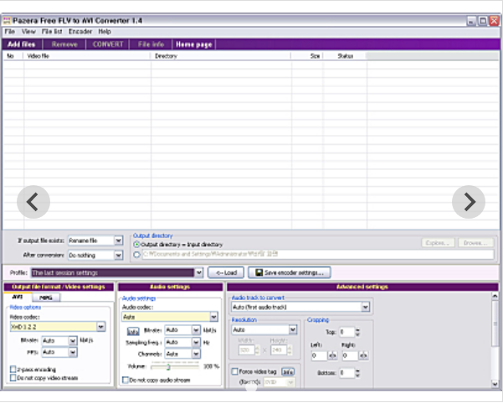
Task: Open the Resolution dropdown
Action: pyautogui.click(x=293, y=330)
